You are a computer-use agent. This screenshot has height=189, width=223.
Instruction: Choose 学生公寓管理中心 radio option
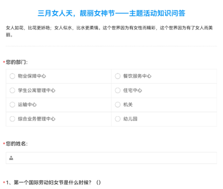(12, 90)
